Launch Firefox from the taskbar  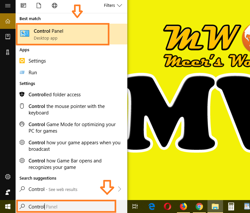183,207
